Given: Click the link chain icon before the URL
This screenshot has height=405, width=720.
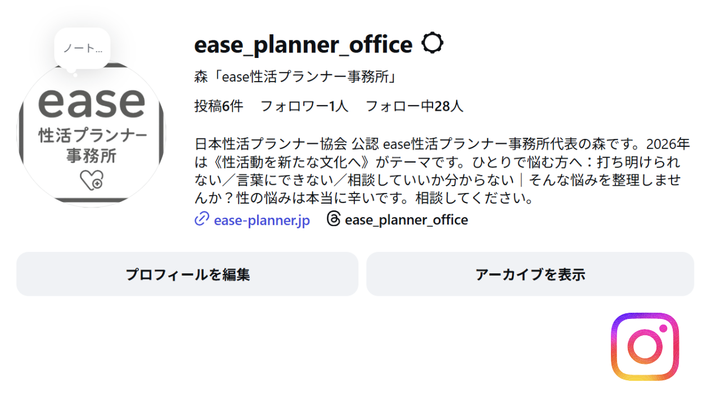Looking at the screenshot, I should (201, 219).
